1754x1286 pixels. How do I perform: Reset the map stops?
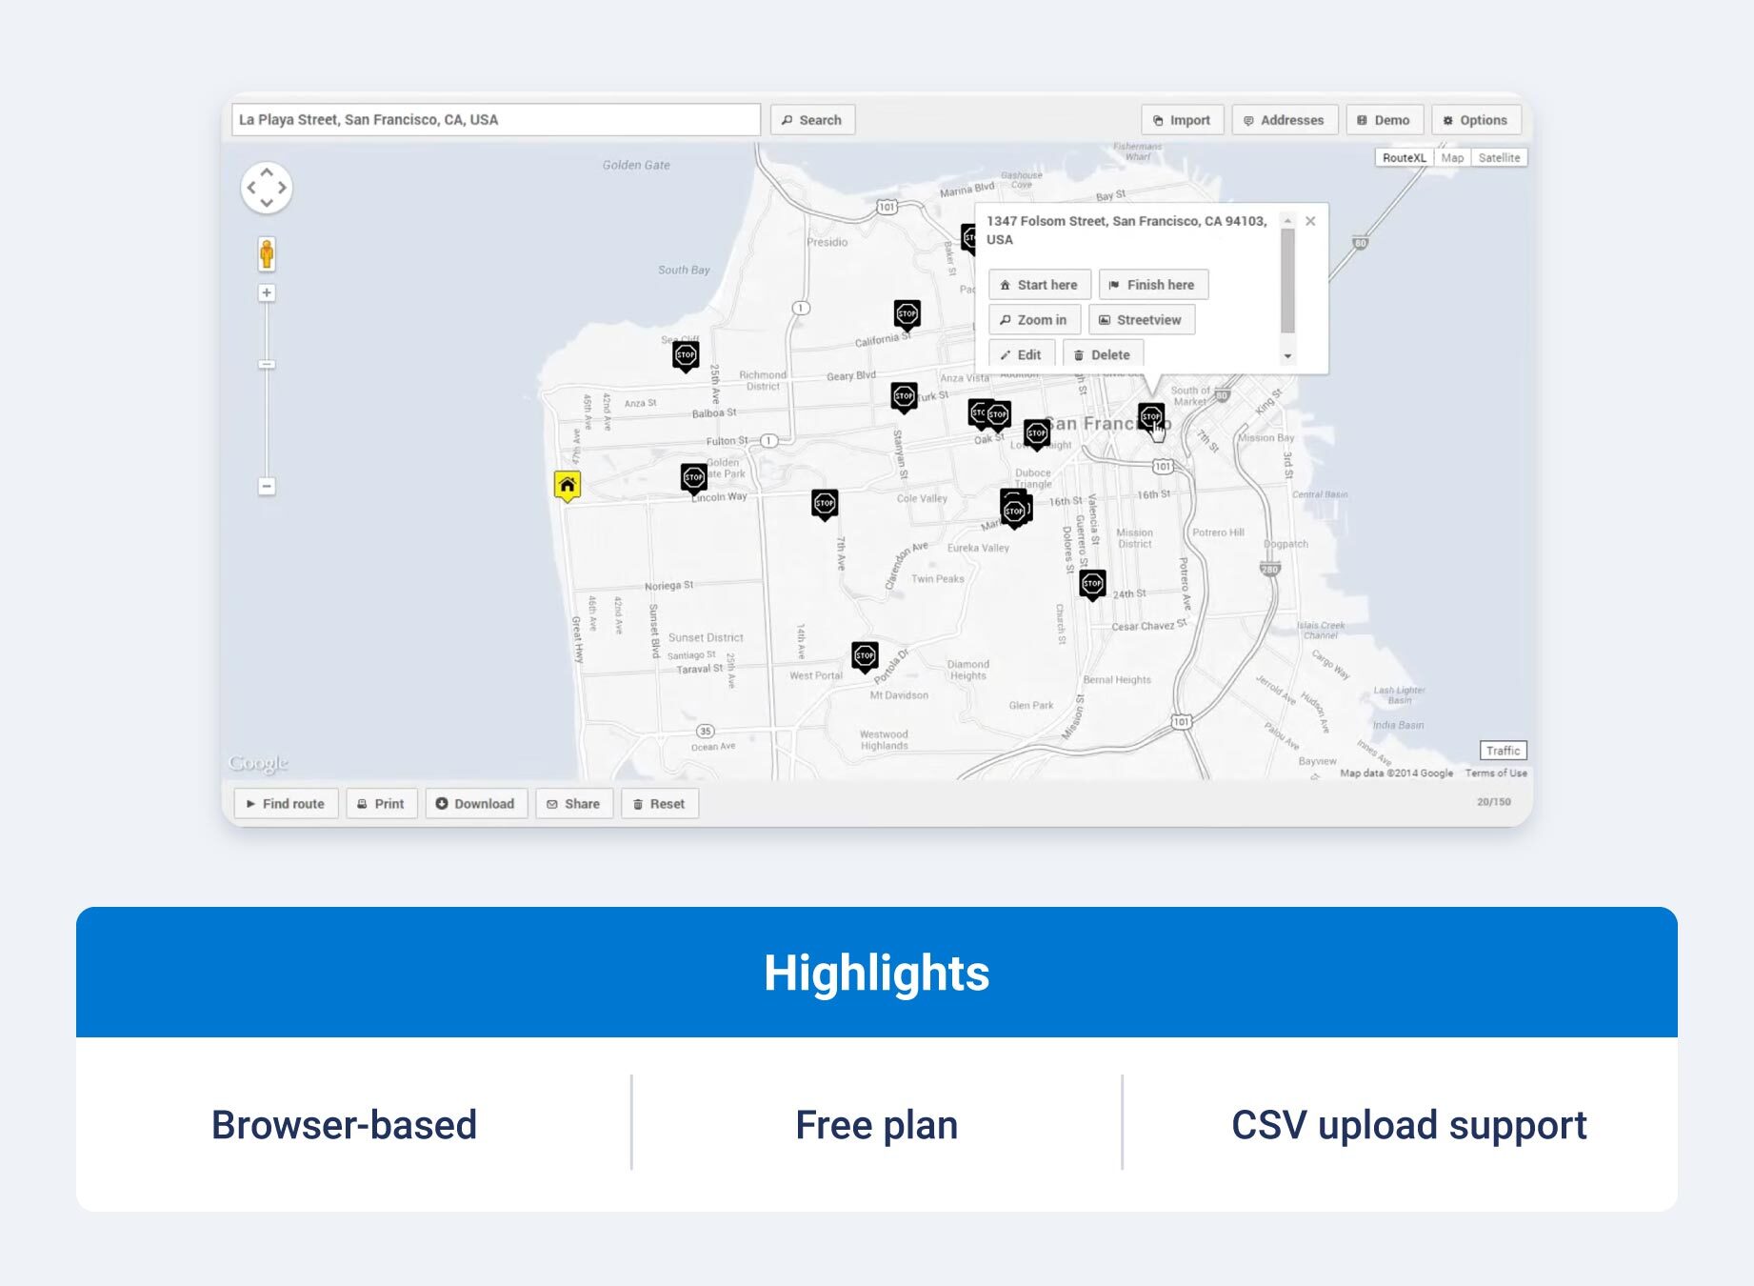(659, 804)
